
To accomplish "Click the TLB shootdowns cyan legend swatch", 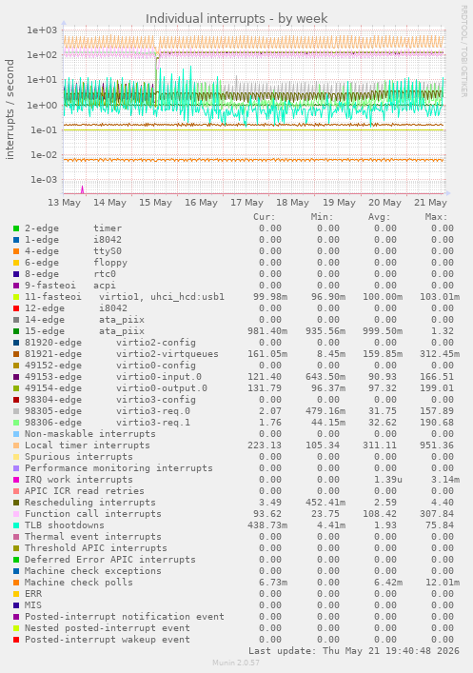I will [16, 525].
